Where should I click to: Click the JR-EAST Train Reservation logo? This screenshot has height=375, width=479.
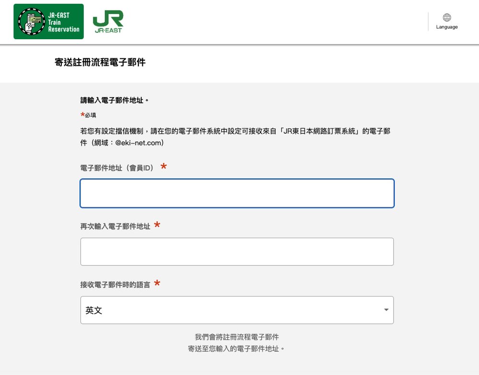(48, 21)
